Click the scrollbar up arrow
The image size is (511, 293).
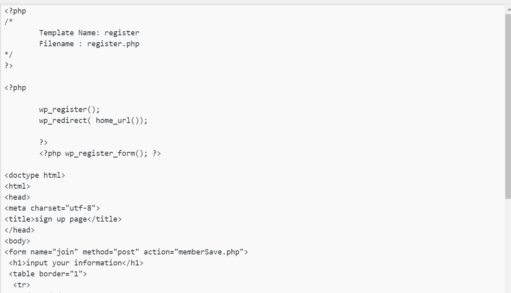508,9
